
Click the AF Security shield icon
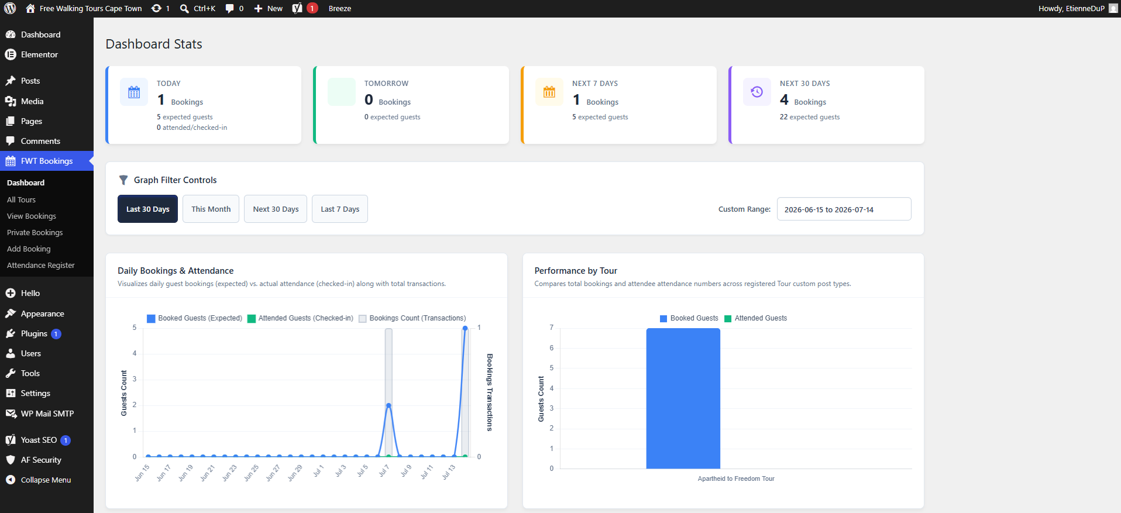point(11,460)
